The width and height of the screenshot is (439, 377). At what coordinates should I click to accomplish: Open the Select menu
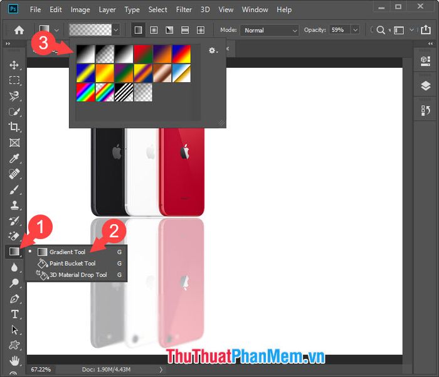click(x=157, y=9)
